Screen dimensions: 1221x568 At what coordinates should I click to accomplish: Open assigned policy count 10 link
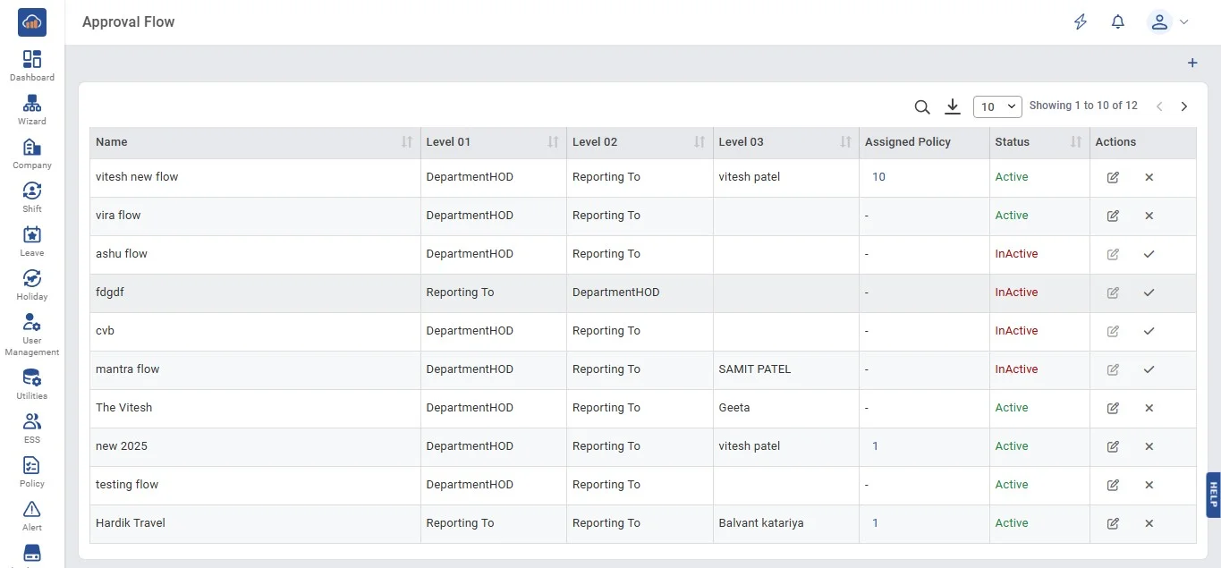[878, 177]
